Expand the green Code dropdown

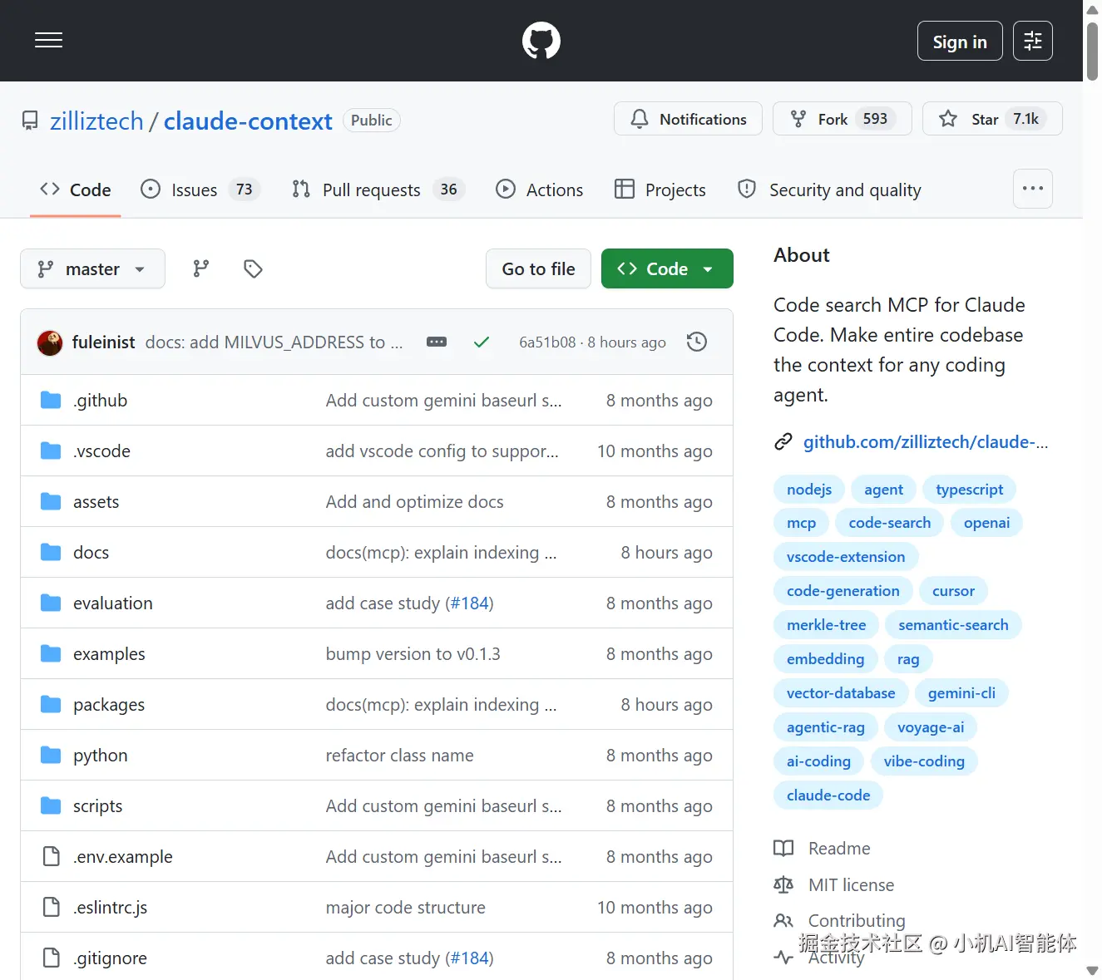tap(667, 268)
